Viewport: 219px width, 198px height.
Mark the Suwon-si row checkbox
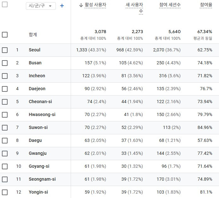5,128
